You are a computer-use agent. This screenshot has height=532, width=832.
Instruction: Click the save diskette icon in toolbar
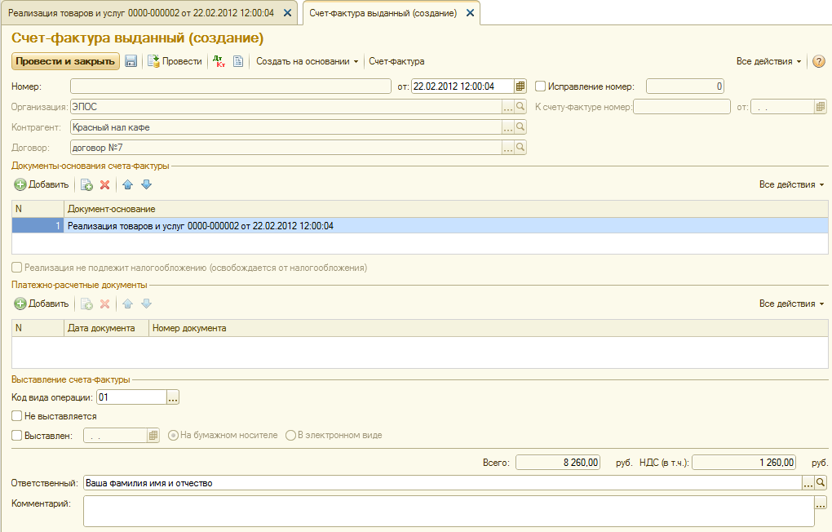coord(131,61)
